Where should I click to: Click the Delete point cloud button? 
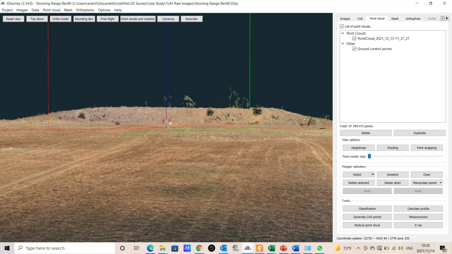(x=366, y=133)
